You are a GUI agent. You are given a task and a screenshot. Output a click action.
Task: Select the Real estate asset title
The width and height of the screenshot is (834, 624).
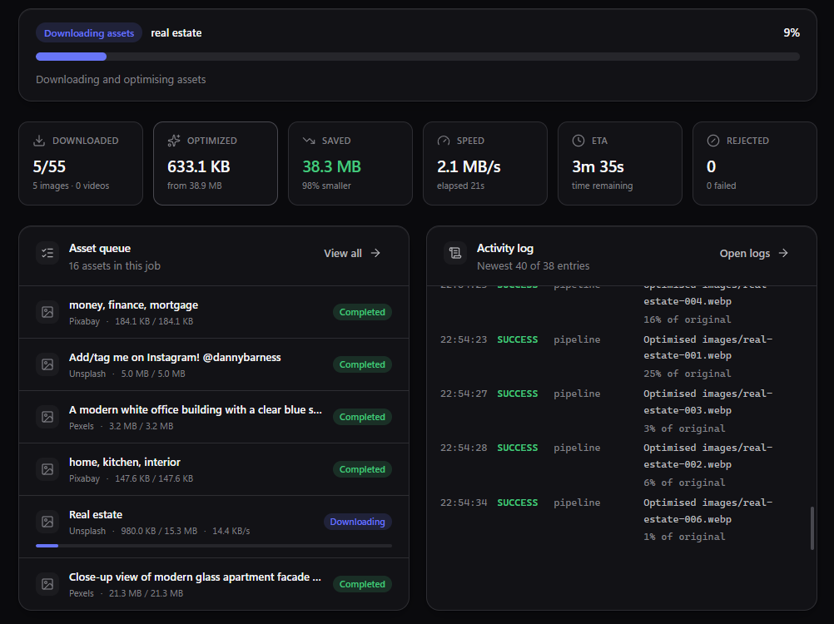point(96,514)
